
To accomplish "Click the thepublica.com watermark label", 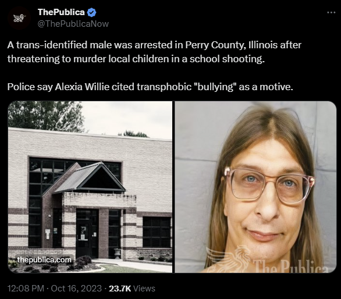I will tap(44, 259).
